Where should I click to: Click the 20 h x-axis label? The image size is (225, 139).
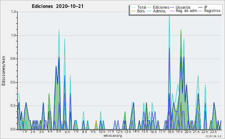click(188, 131)
